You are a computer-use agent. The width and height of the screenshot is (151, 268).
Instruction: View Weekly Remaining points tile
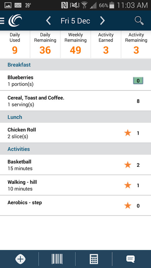click(x=75, y=45)
